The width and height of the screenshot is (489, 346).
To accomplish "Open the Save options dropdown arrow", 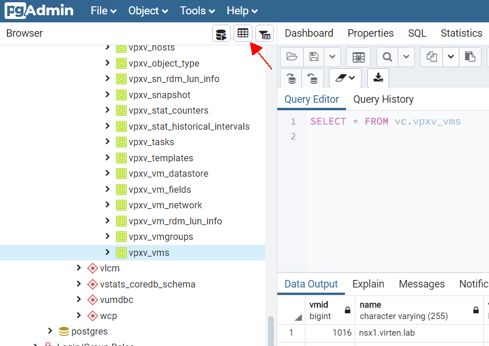I will pos(332,57).
